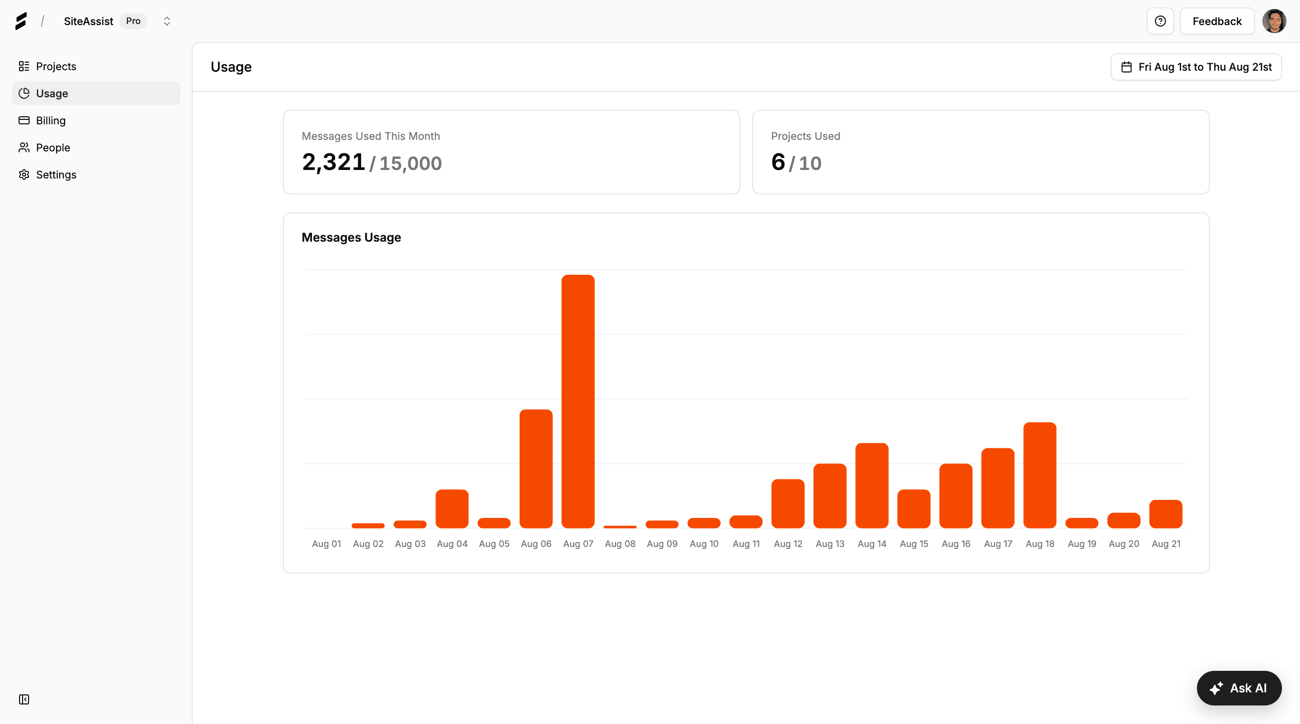
Task: Open the workspace switcher chevron
Action: coord(167,21)
